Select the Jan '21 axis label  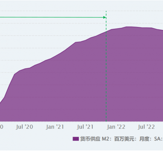(x=55, y=127)
